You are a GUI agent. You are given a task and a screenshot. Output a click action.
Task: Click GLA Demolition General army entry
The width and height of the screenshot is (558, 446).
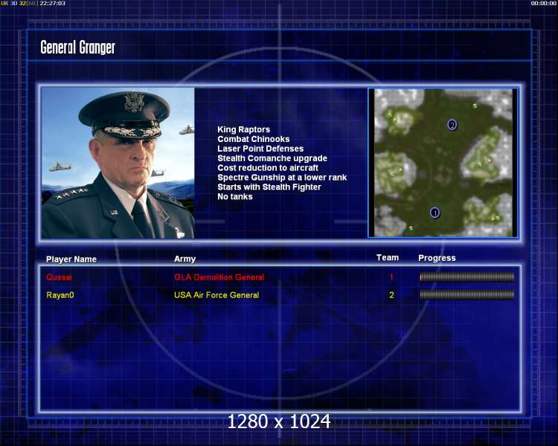pos(219,277)
